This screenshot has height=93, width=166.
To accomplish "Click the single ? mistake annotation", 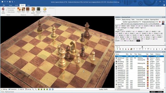I will (145, 49).
